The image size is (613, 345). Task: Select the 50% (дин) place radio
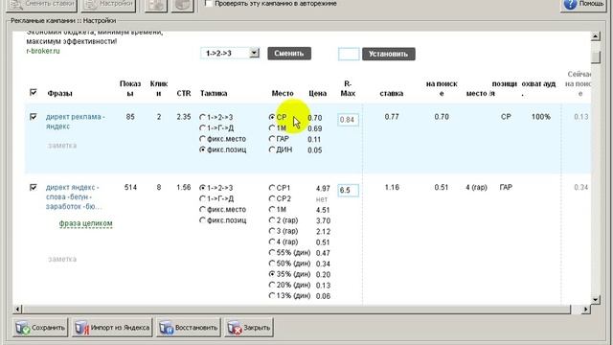[x=272, y=264]
